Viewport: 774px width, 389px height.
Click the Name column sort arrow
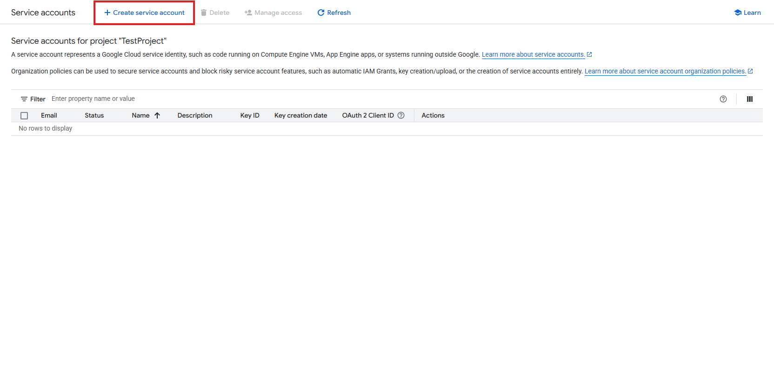(x=157, y=115)
